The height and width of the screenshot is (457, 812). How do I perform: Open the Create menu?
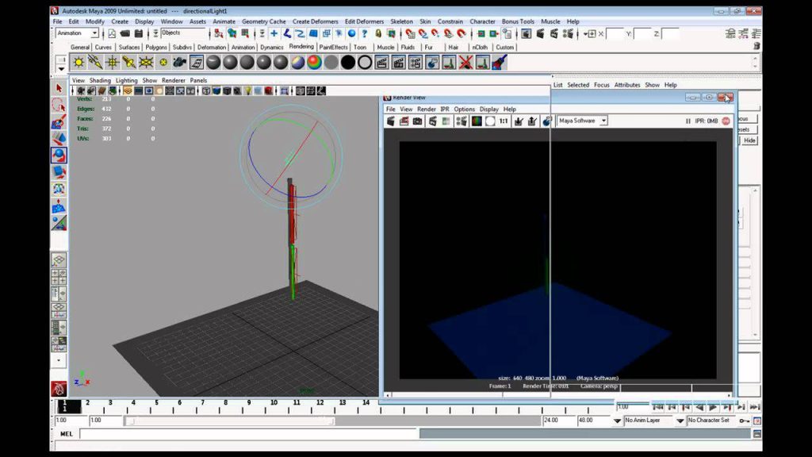120,21
